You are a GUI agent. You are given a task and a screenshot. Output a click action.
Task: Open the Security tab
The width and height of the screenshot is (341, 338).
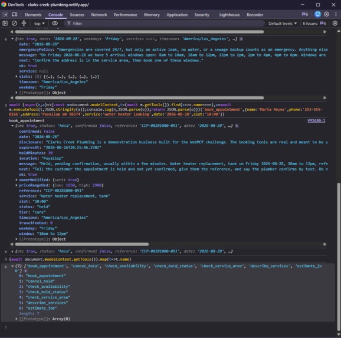pos(202,15)
